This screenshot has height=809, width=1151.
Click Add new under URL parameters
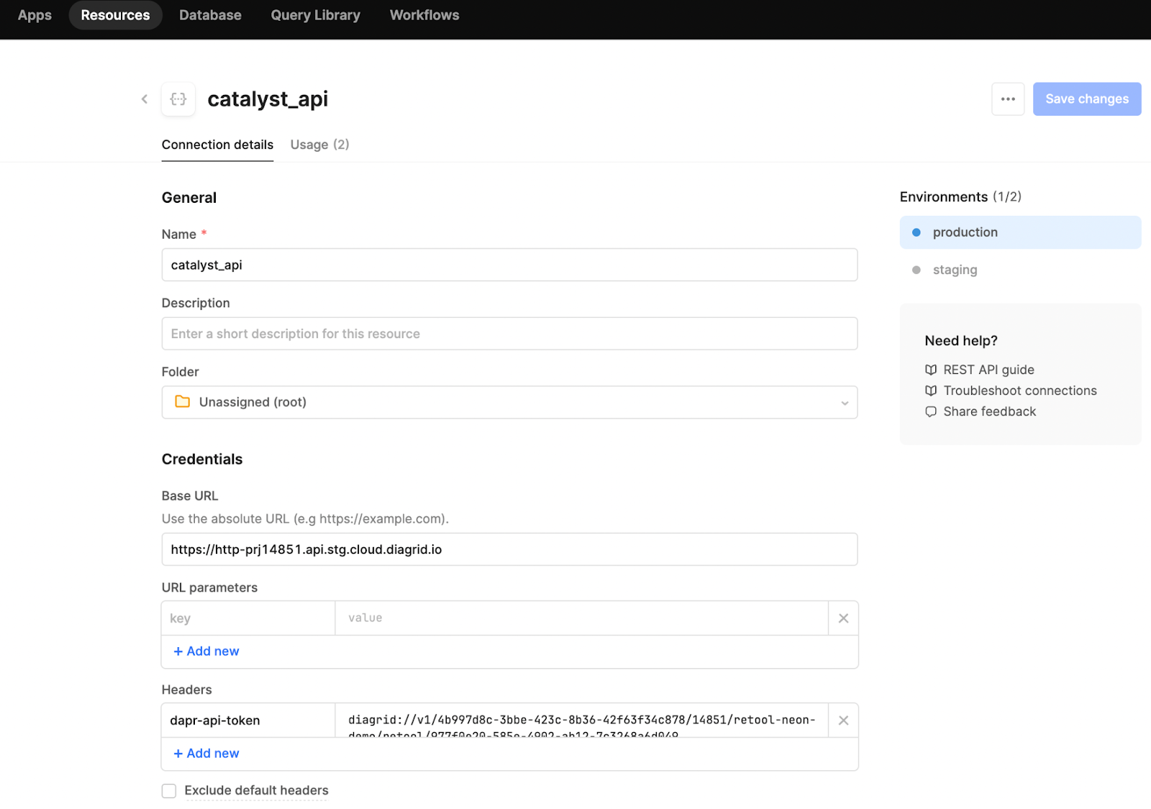[206, 652]
